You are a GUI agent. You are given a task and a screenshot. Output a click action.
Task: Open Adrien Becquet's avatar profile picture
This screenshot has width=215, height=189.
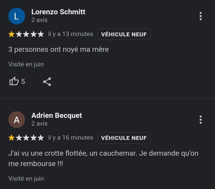tap(16, 120)
